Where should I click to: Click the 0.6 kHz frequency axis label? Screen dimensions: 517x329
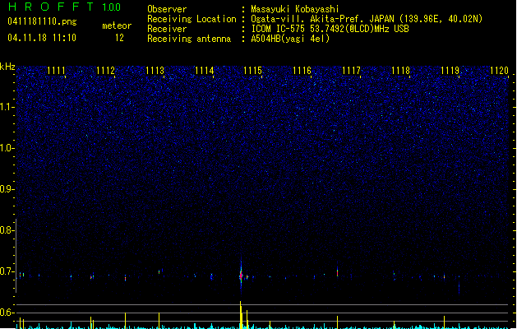[7, 313]
